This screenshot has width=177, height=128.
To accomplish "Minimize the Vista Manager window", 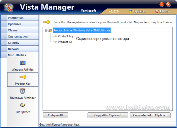I will point(162,5).
